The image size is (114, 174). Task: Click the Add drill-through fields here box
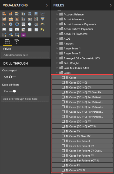(25, 99)
